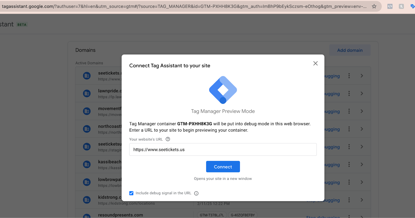The height and width of the screenshot is (218, 415).
Task: Expand the kidstrong domain row chevron
Action: tap(362, 200)
